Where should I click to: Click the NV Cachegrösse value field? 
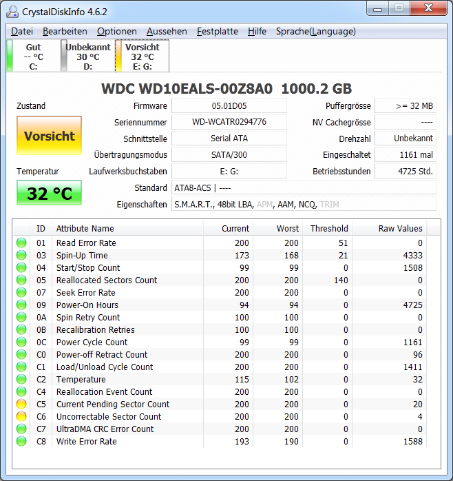tap(405, 122)
